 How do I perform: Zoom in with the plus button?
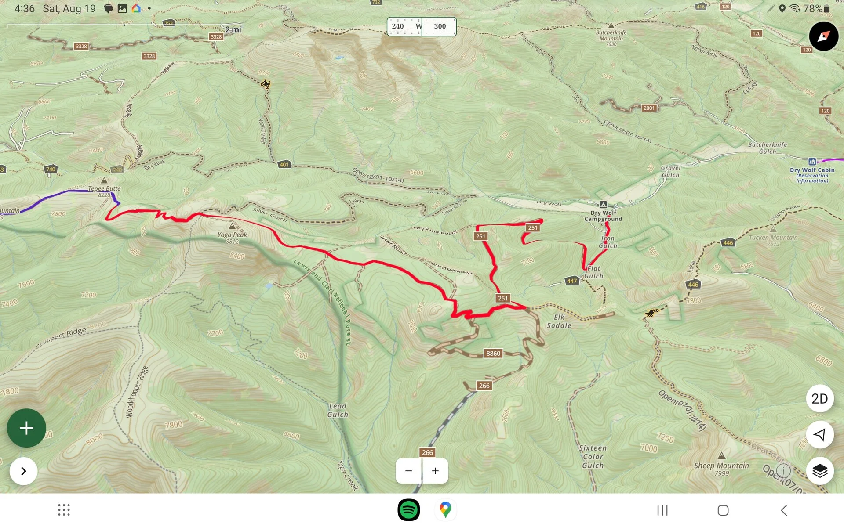click(x=435, y=471)
